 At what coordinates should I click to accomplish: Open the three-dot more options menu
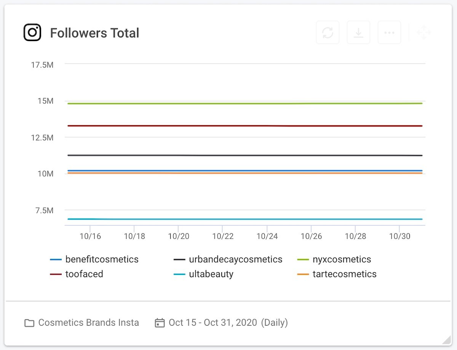(x=389, y=32)
